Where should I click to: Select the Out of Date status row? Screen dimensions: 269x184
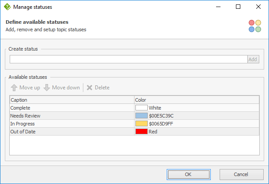coord(134,132)
